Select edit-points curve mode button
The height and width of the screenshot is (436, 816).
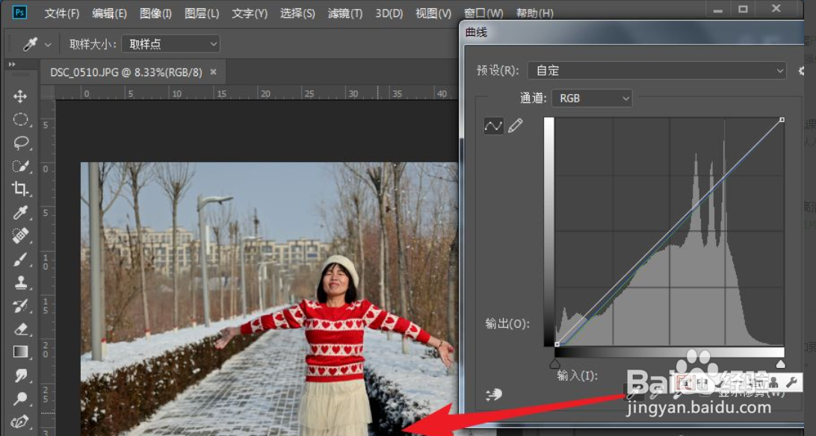pos(493,125)
